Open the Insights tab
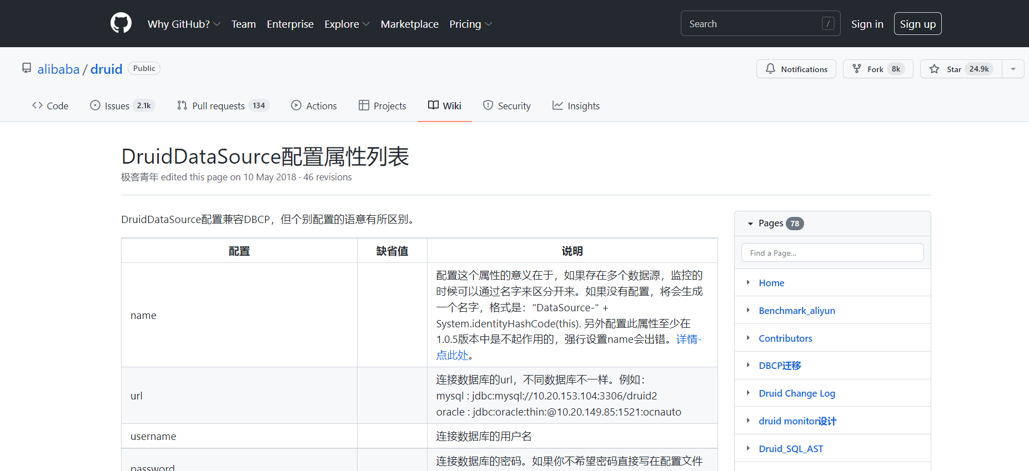The width and height of the screenshot is (1029, 471). point(576,105)
